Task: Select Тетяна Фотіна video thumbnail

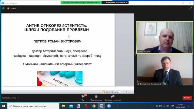Action: 165,37
